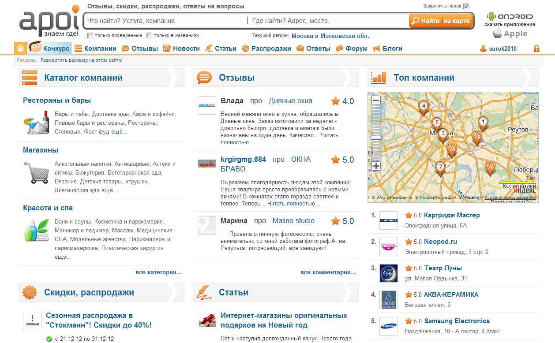Open the 'Скидки, распродажи' section header
This screenshot has width=555, height=343.
pyautogui.click(x=89, y=292)
